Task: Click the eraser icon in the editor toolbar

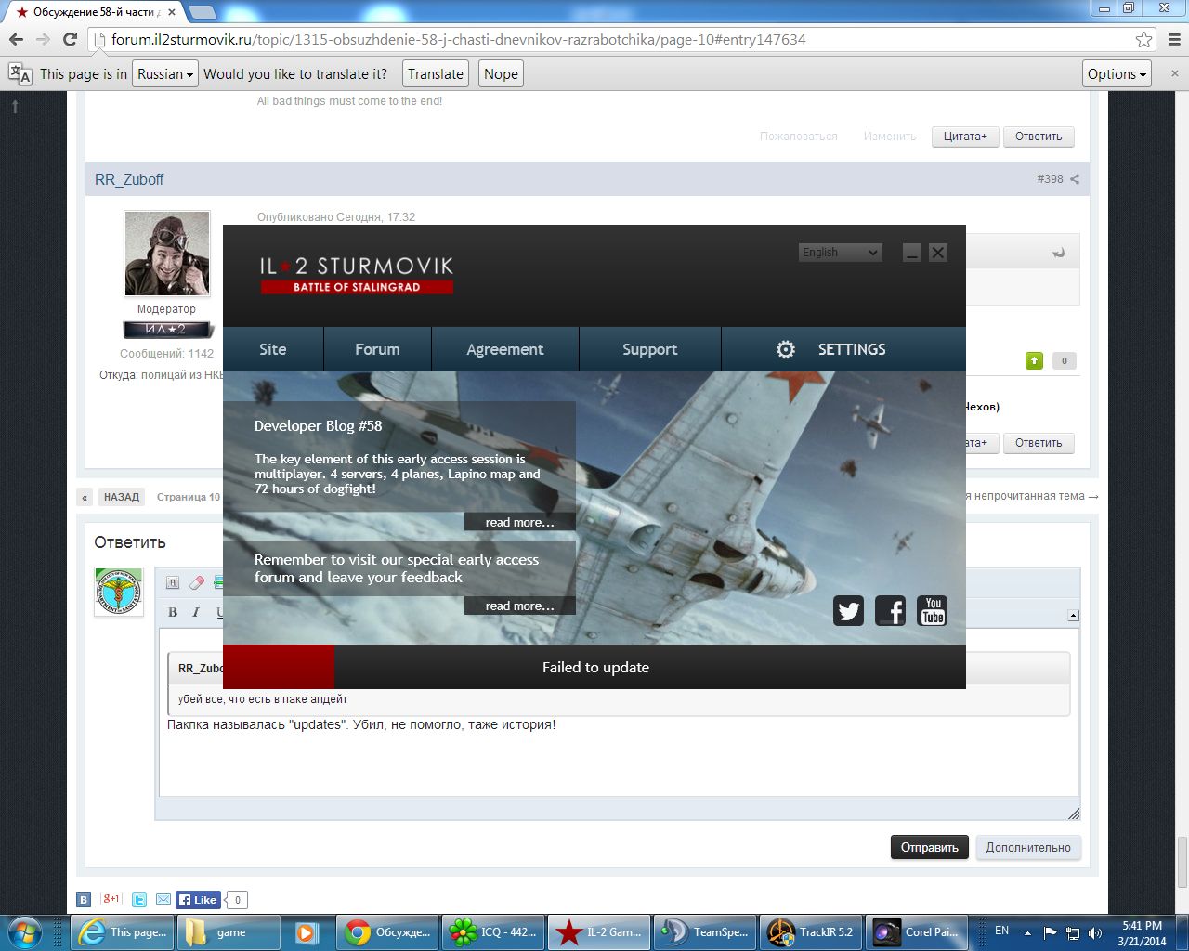Action: [196, 582]
